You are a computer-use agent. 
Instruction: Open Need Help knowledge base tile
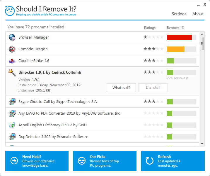click(37, 161)
